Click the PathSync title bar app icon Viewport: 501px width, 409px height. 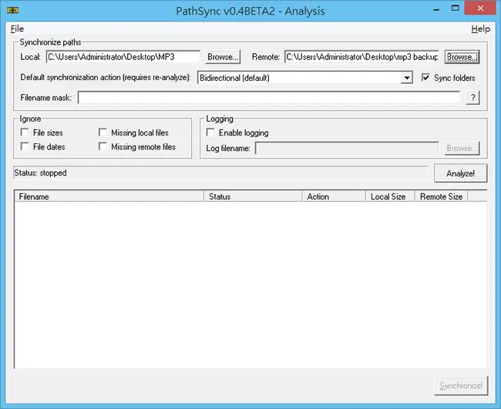[12, 11]
